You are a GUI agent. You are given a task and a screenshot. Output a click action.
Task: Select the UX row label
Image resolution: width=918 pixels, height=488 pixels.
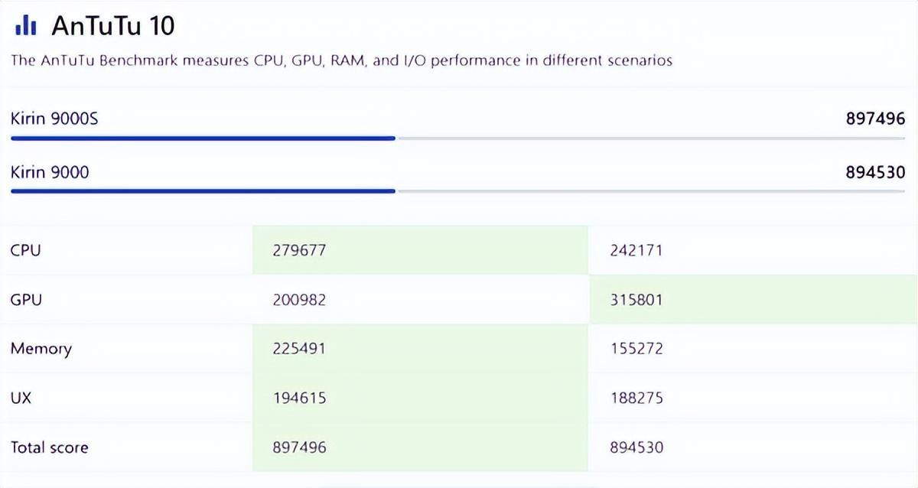pyautogui.click(x=21, y=398)
